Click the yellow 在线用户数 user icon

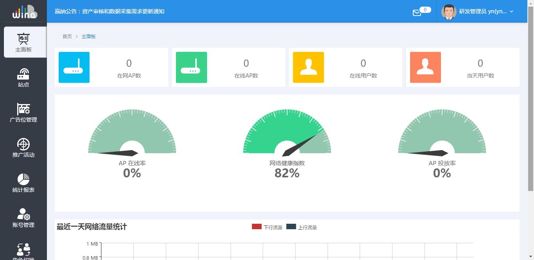pyautogui.click(x=308, y=67)
